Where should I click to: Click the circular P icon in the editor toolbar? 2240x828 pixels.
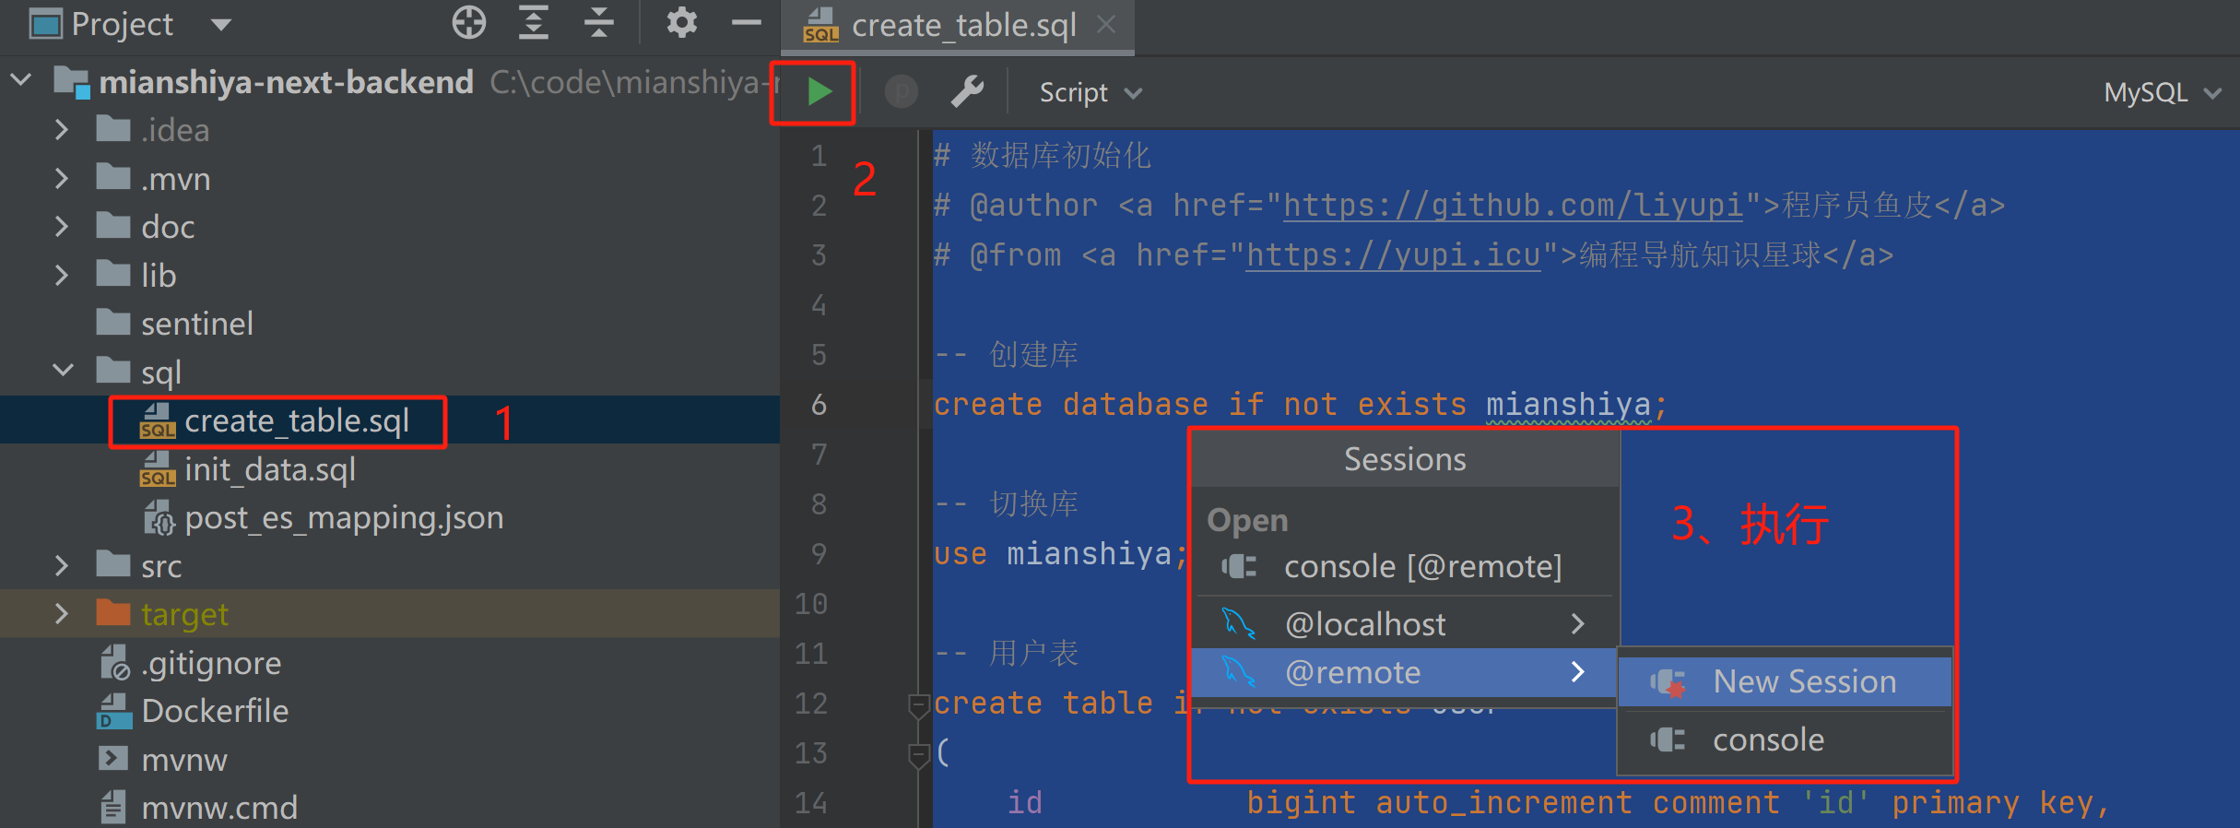click(901, 92)
